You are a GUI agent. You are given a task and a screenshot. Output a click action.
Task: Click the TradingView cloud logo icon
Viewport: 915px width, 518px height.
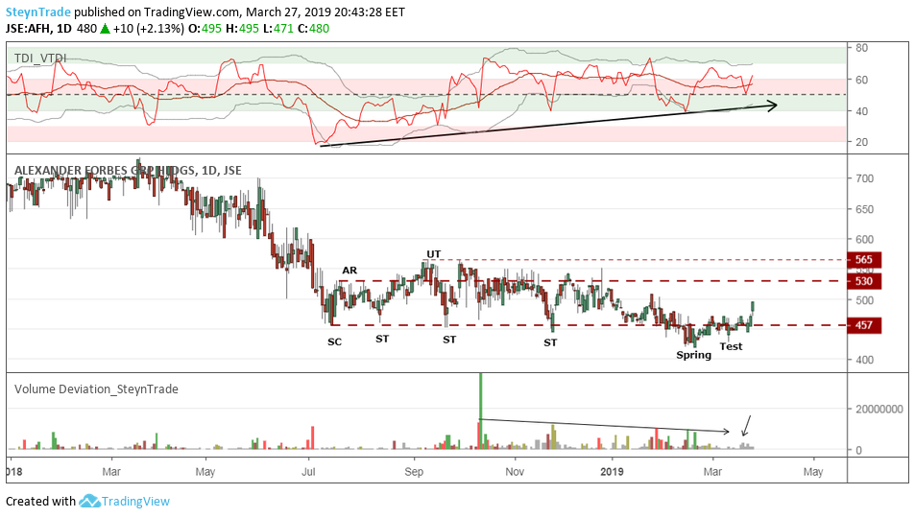(x=89, y=501)
